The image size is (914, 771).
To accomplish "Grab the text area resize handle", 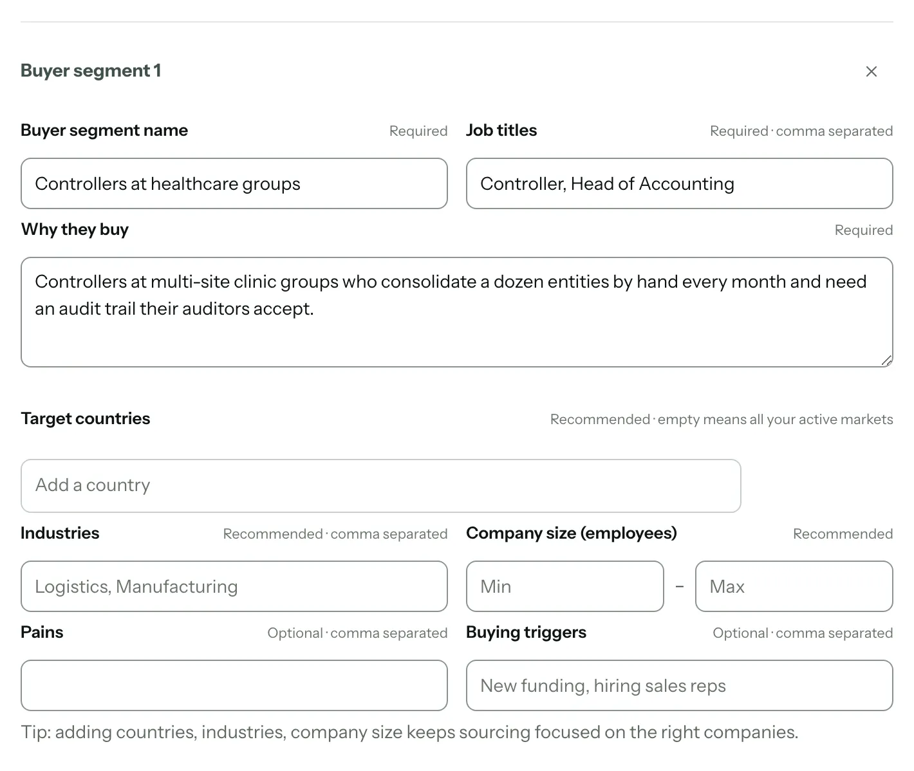I will [886, 360].
